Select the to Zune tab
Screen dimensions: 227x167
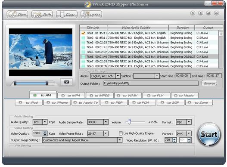[x=199, y=102]
